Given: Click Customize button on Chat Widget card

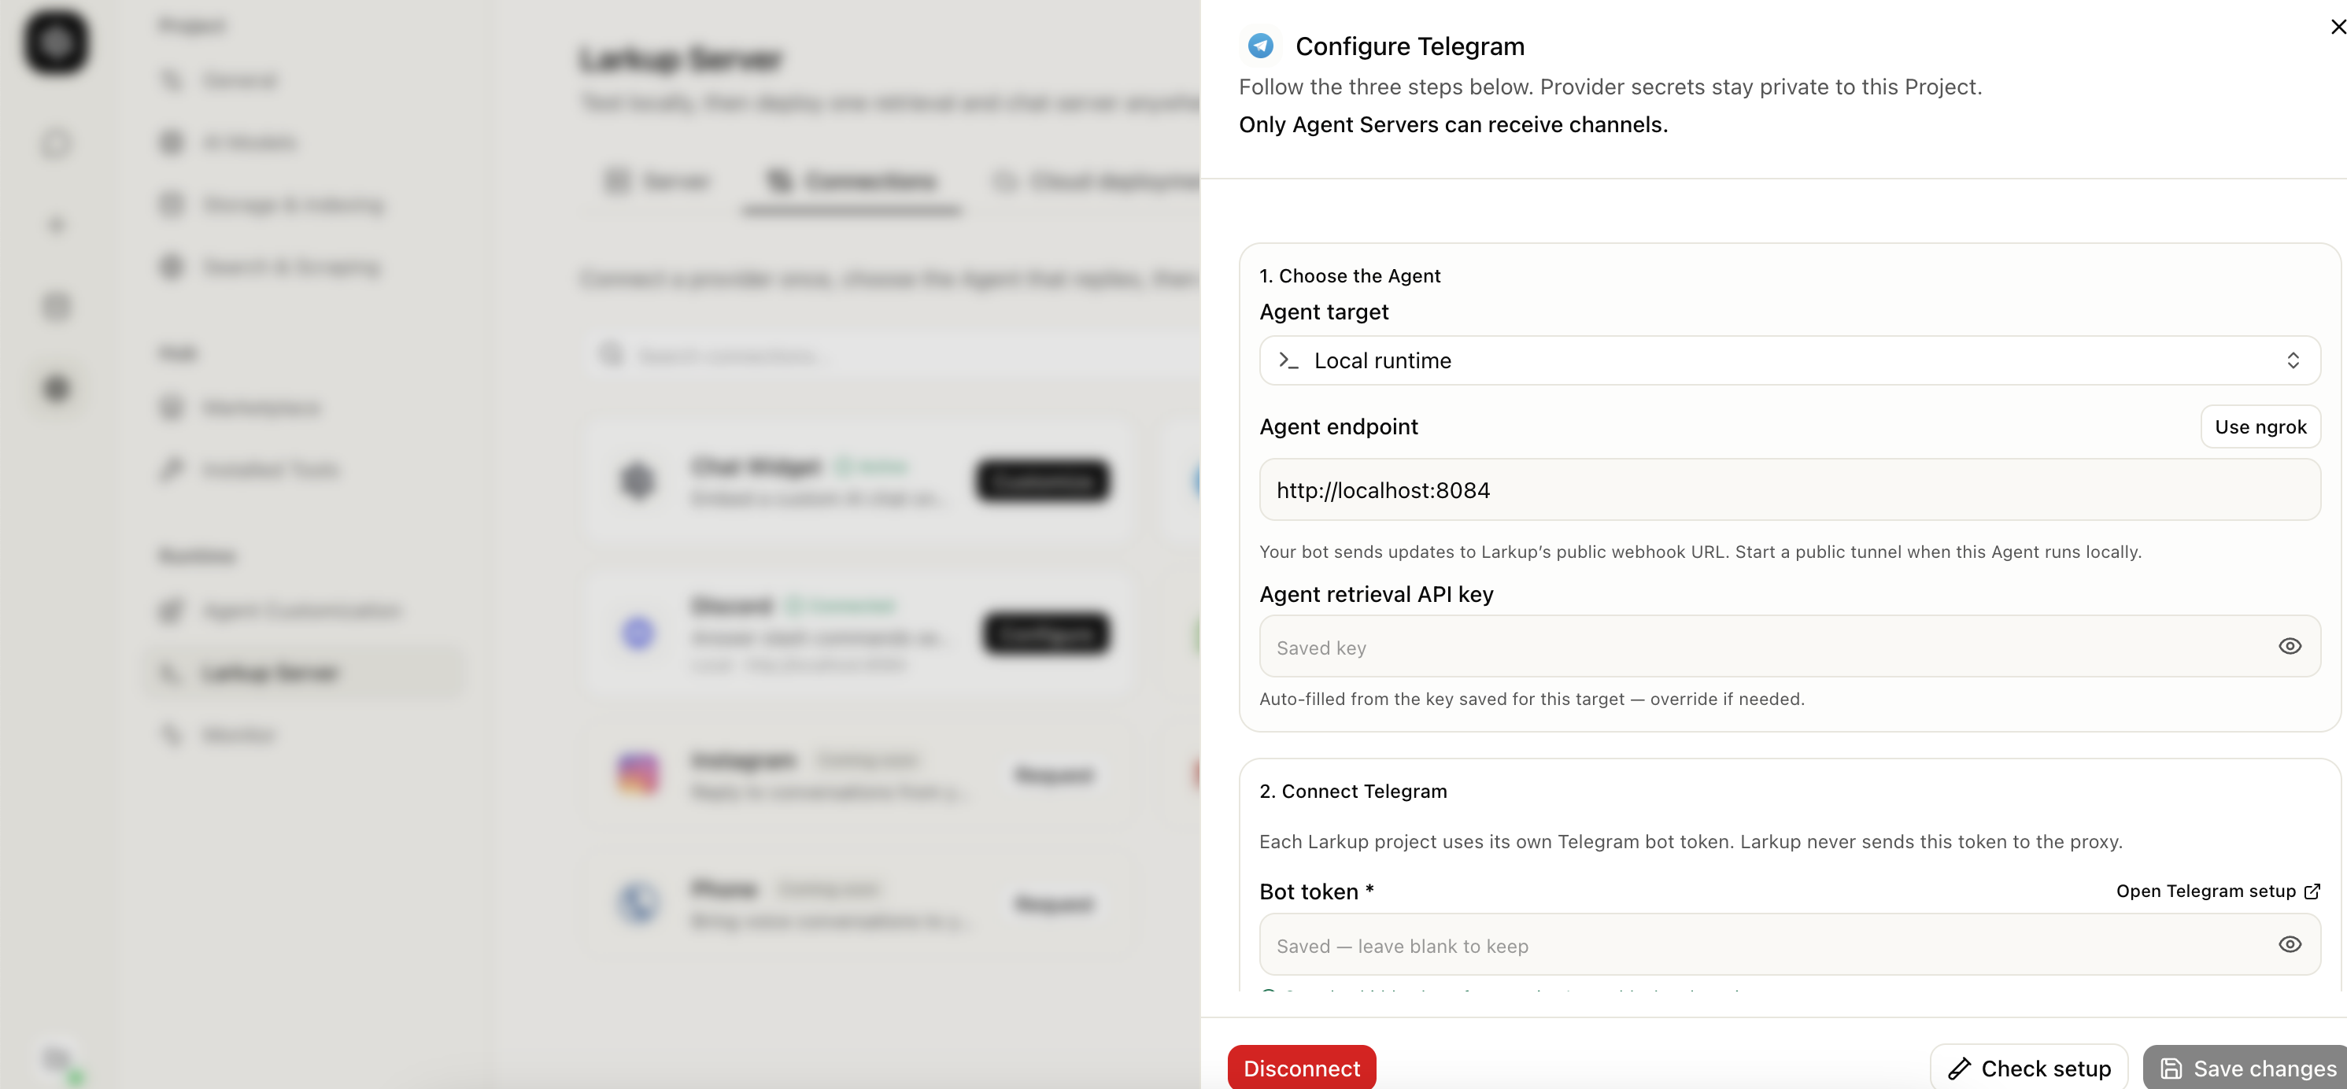Looking at the screenshot, I should 1042,480.
